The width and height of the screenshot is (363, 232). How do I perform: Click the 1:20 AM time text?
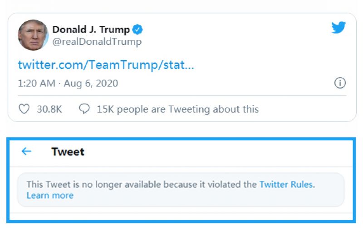pyautogui.click(x=36, y=83)
